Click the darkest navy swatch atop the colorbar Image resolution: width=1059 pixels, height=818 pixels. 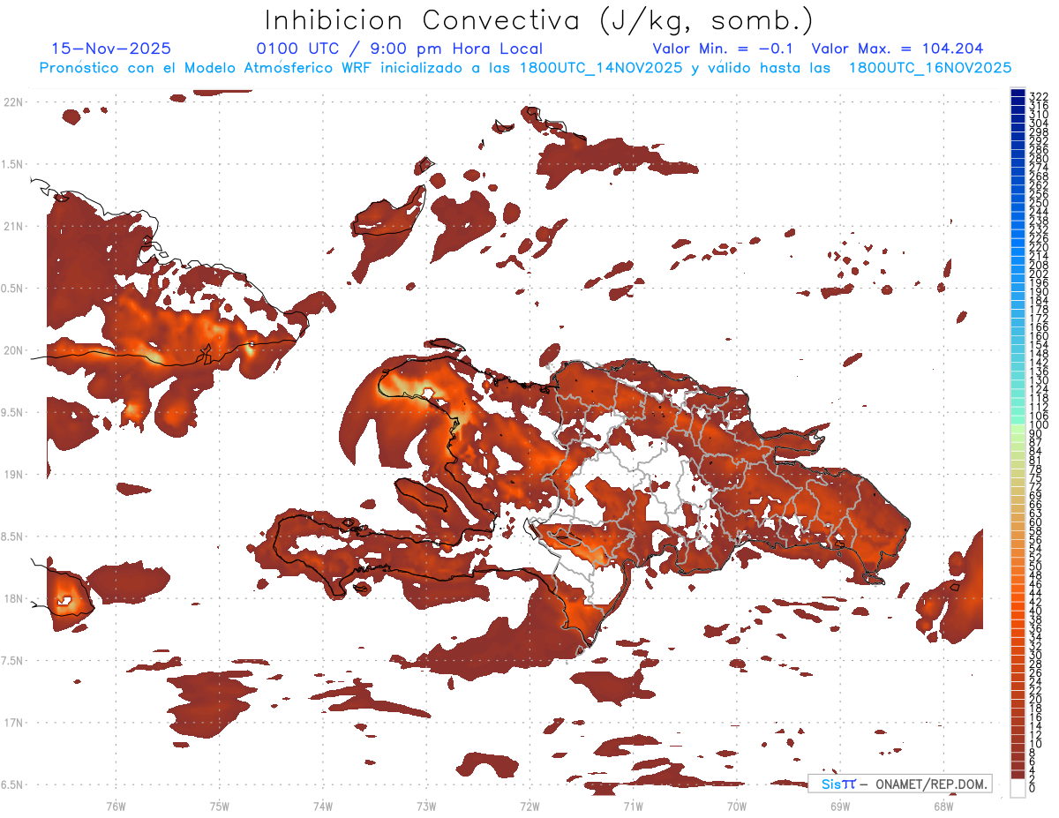pos(1018,93)
